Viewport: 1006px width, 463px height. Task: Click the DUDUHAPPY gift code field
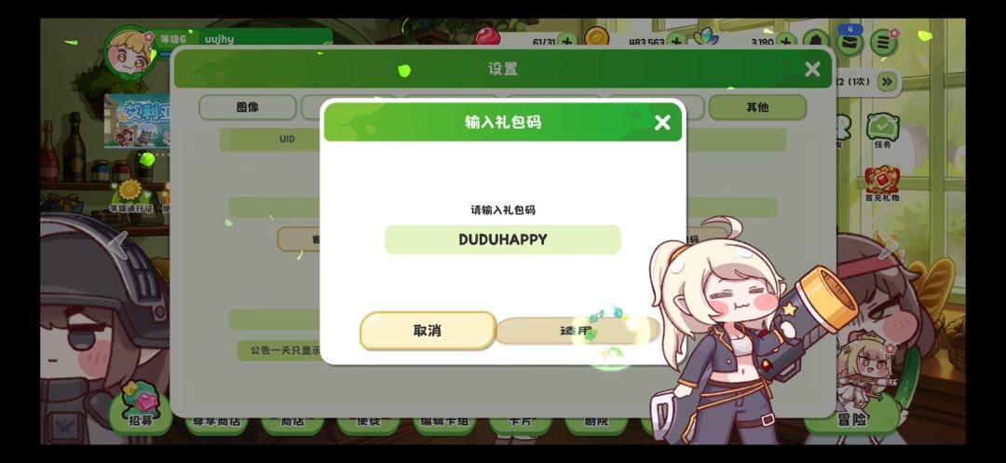502,239
